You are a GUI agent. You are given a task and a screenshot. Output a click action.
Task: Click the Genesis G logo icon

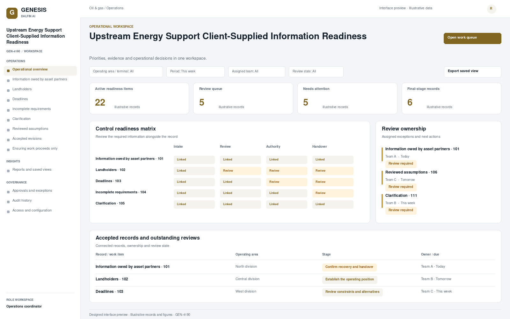coord(12,13)
